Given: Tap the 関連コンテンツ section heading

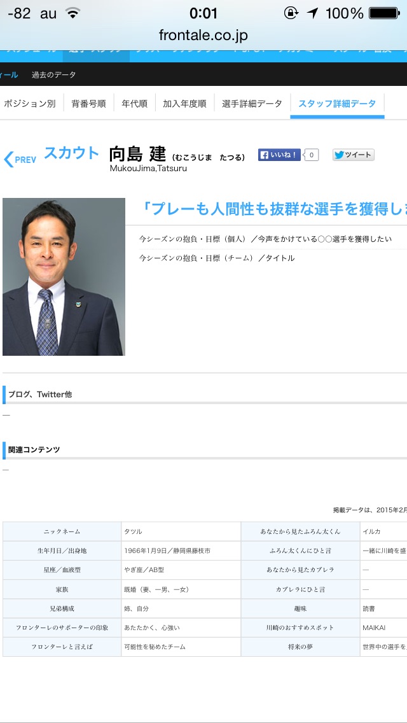Looking at the screenshot, I should (x=34, y=449).
